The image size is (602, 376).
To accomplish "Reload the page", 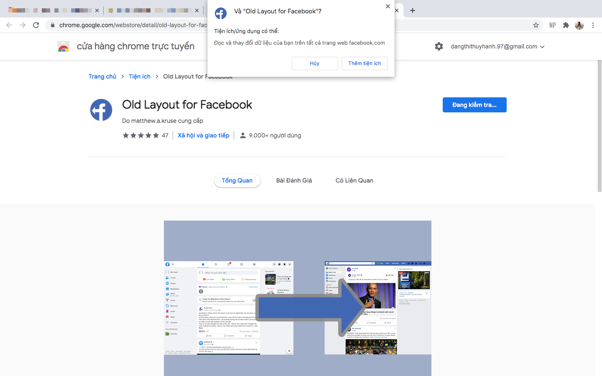I will click(x=36, y=25).
